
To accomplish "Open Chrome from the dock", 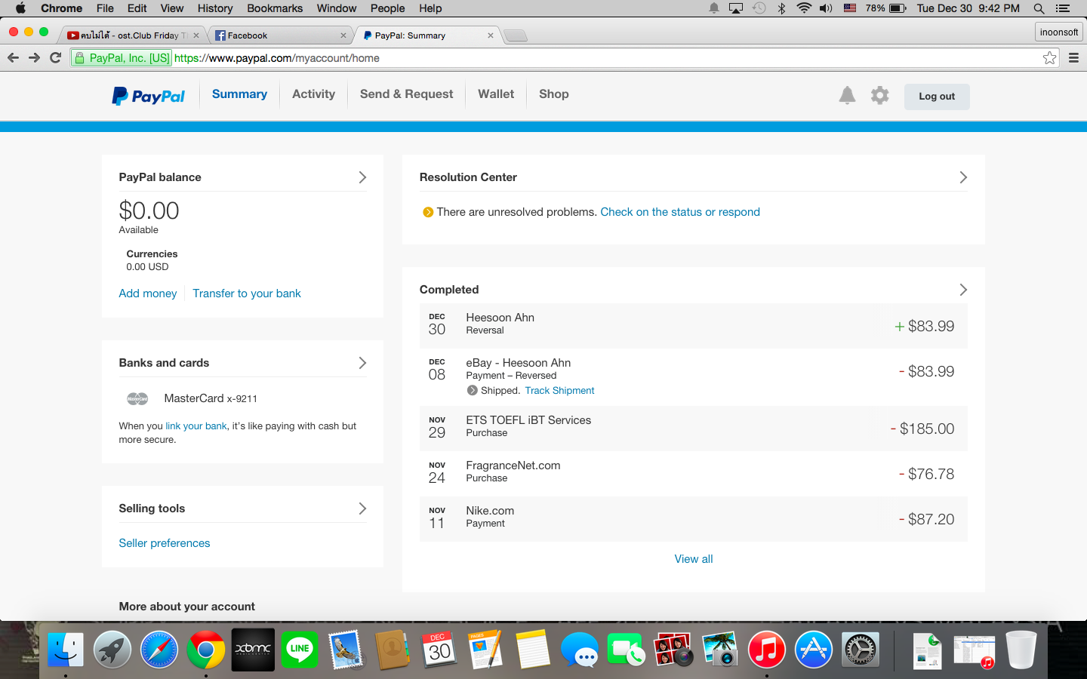I will pyautogui.click(x=206, y=650).
